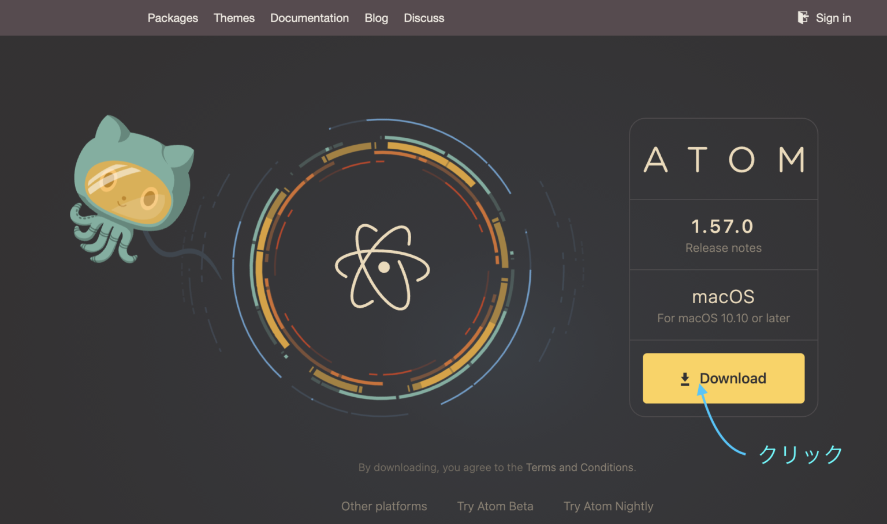The image size is (887, 524).
Task: Click the yellow Download button
Action: point(723,378)
